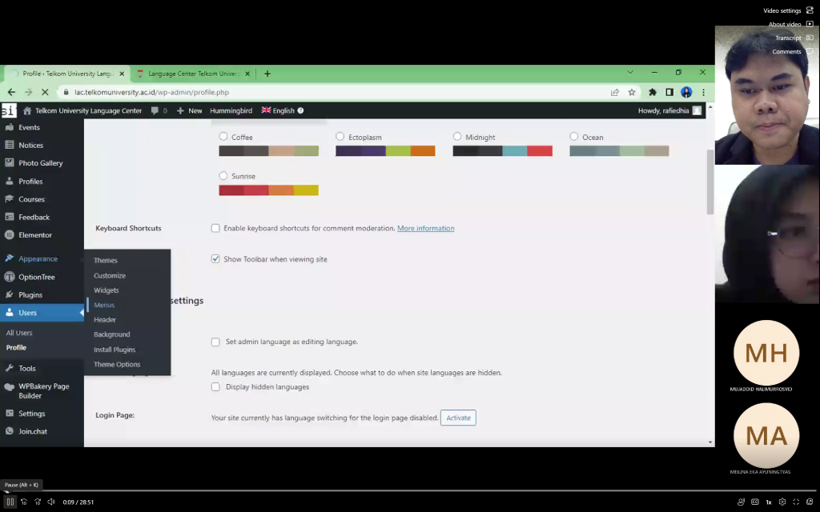Open Video settings panel
Screen dimensions: 820x512
coord(788,10)
